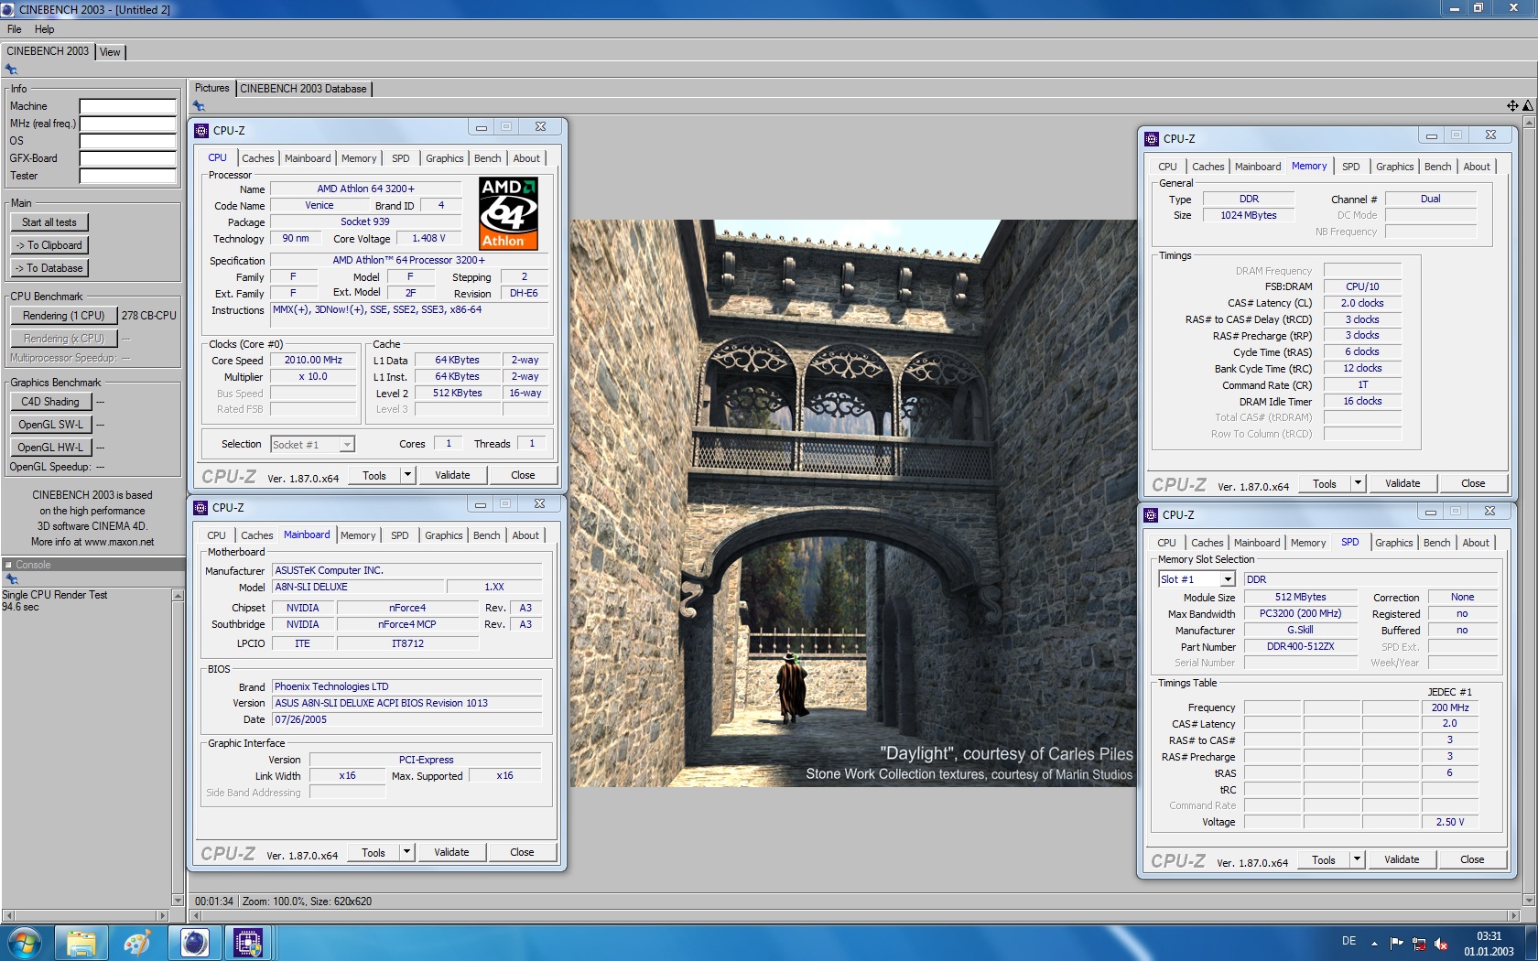Screen dimensions: 1538x961
Task: Click GFX-Board input field
Action: click(x=127, y=158)
